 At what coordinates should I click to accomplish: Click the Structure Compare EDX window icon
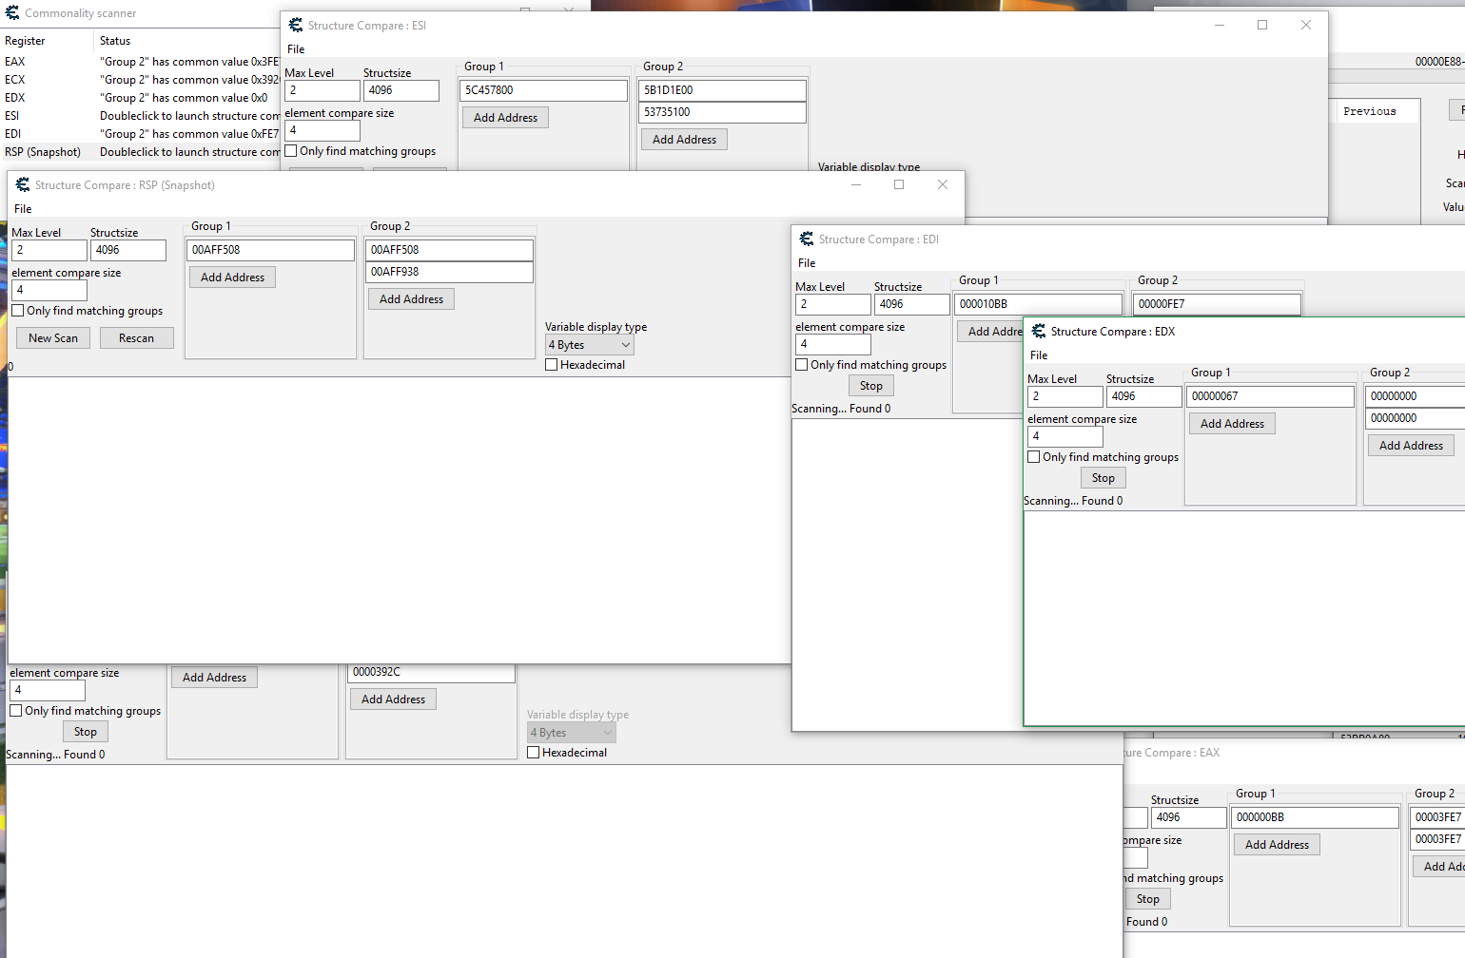1039,332
